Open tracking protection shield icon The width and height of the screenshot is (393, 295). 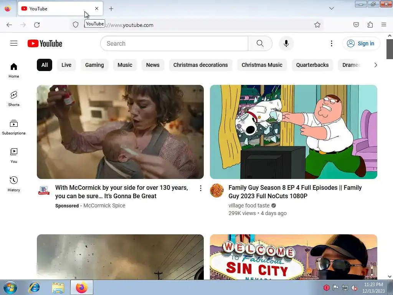[76, 25]
